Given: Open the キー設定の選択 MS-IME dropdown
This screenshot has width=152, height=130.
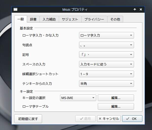Looking at the screenshot, I should coord(78,98).
